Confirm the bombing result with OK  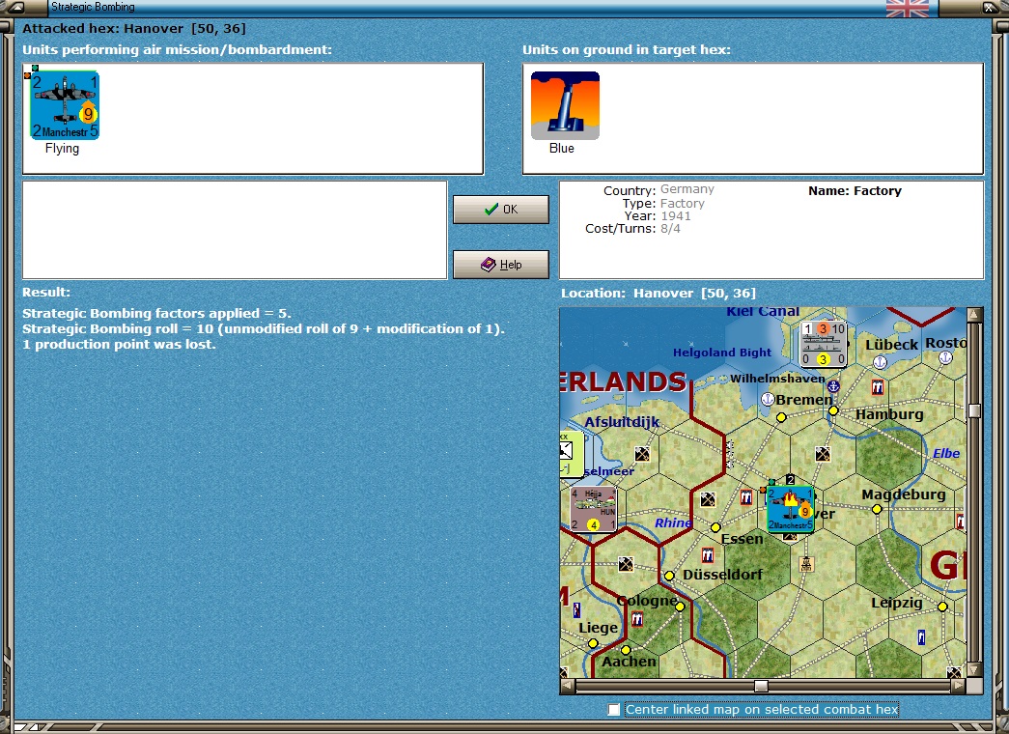[501, 210]
